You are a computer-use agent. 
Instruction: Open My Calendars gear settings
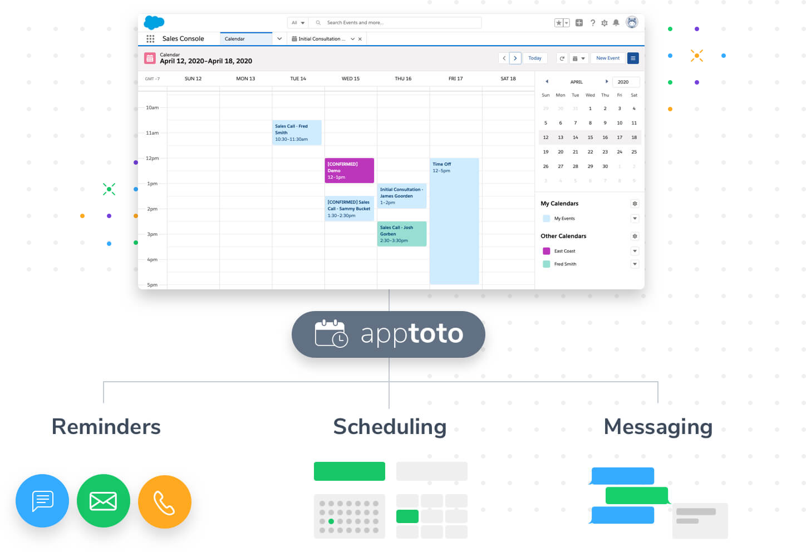pos(635,204)
